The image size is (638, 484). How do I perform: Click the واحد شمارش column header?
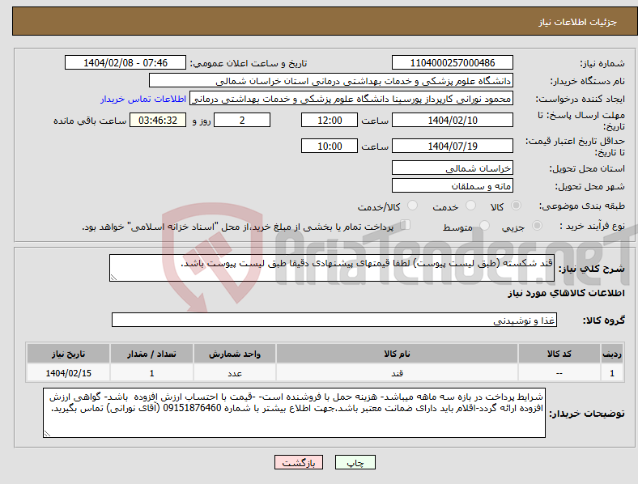235,354
